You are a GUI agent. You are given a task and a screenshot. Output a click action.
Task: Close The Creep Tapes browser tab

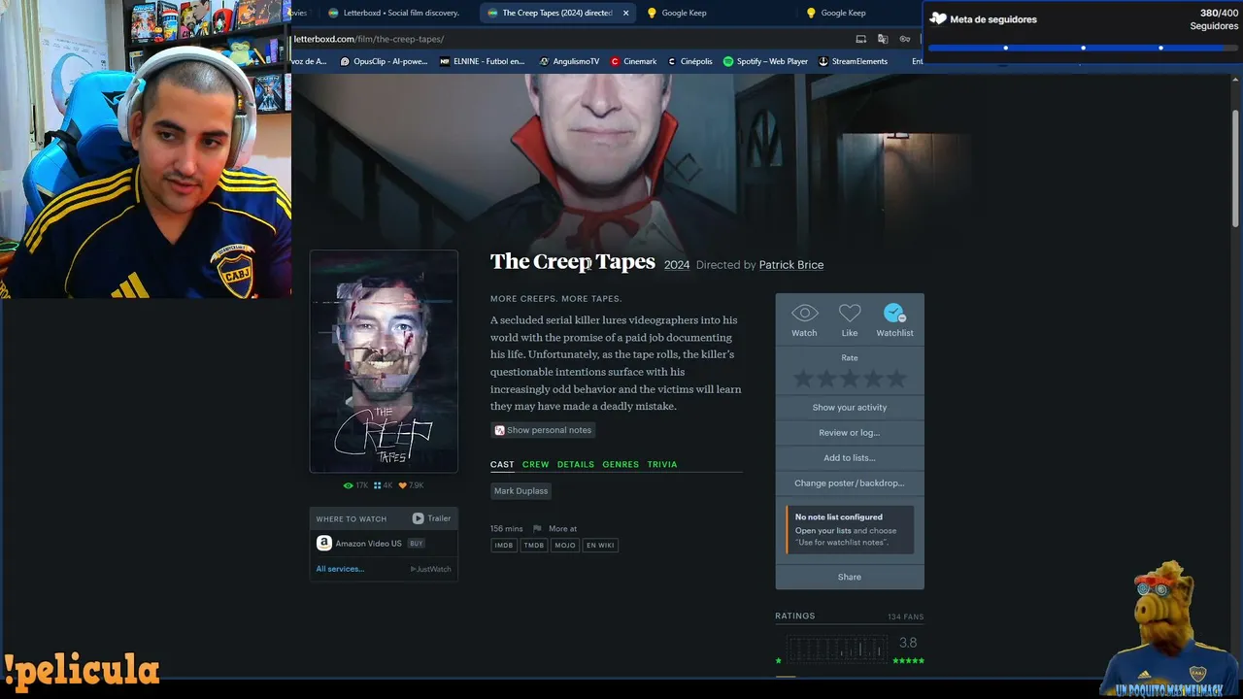click(x=625, y=13)
